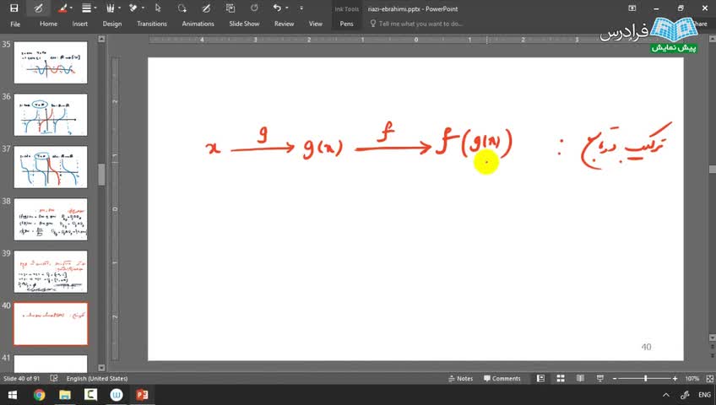Save the presentation using the Save icon
This screenshot has height=405, width=716.
coord(14,8)
